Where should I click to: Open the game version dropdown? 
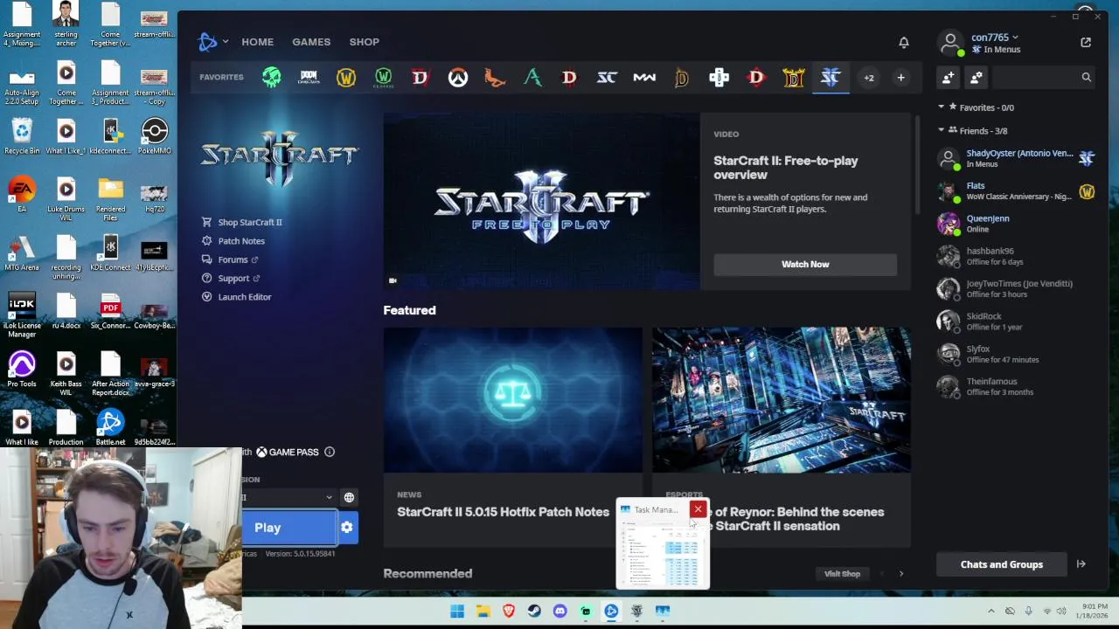288,497
